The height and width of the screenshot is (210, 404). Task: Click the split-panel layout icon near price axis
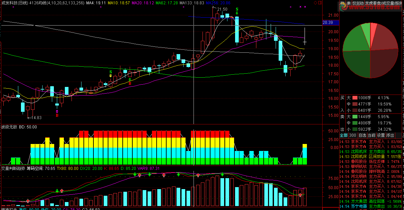[x=321, y=3]
